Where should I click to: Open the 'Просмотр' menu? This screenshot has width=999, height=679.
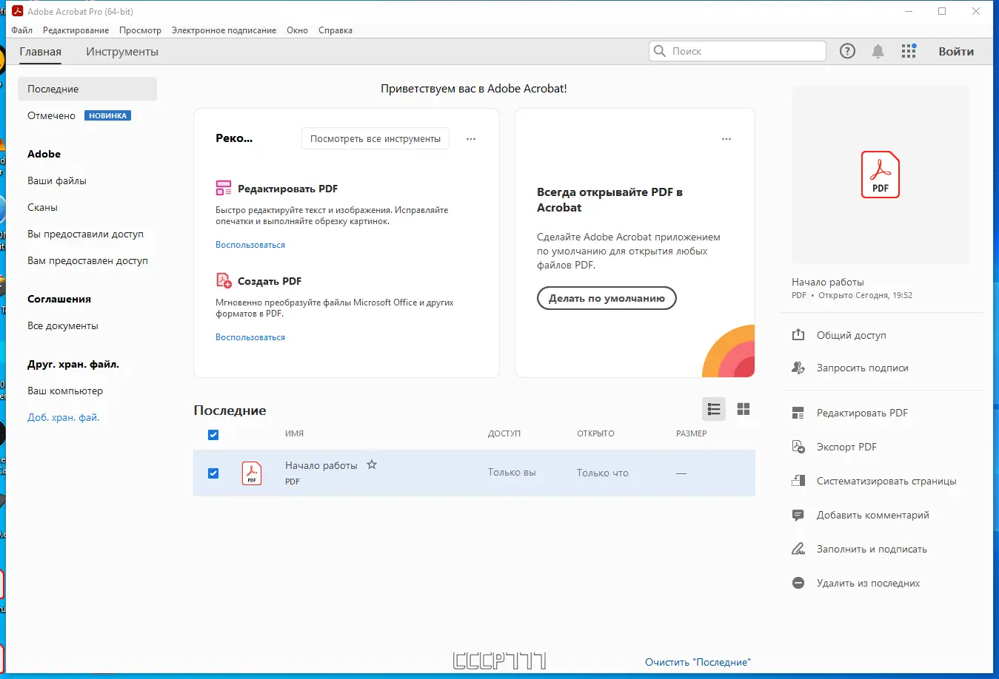coord(140,30)
